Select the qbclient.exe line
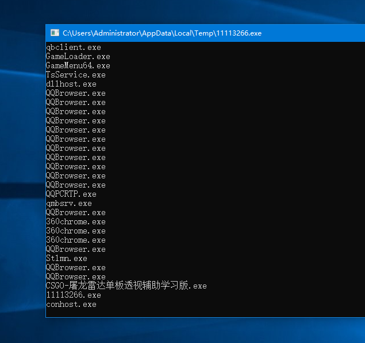This screenshot has height=343, width=365. (x=74, y=48)
